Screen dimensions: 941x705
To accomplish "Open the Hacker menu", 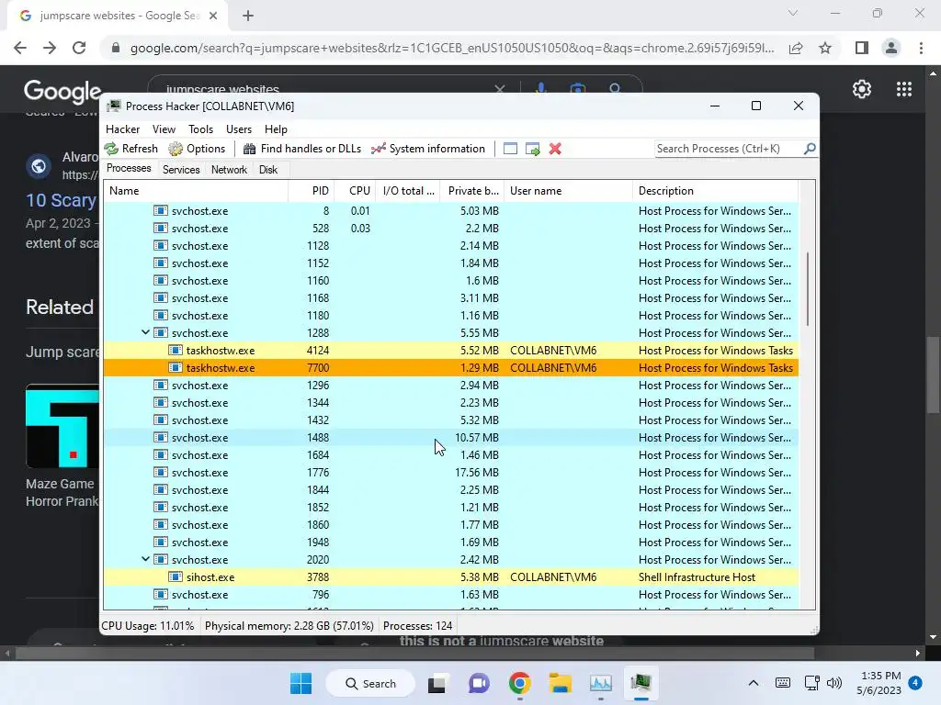I will [x=122, y=129].
